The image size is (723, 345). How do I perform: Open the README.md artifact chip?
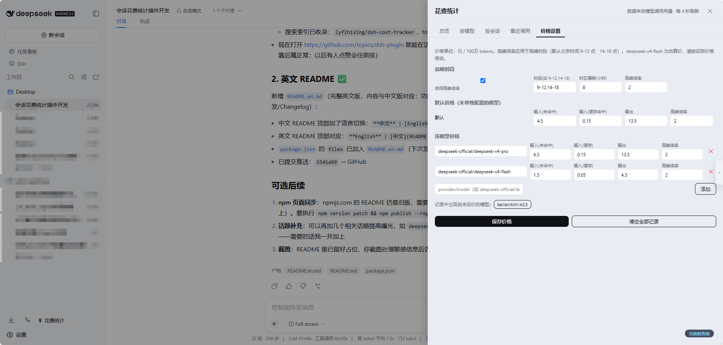coord(343,271)
